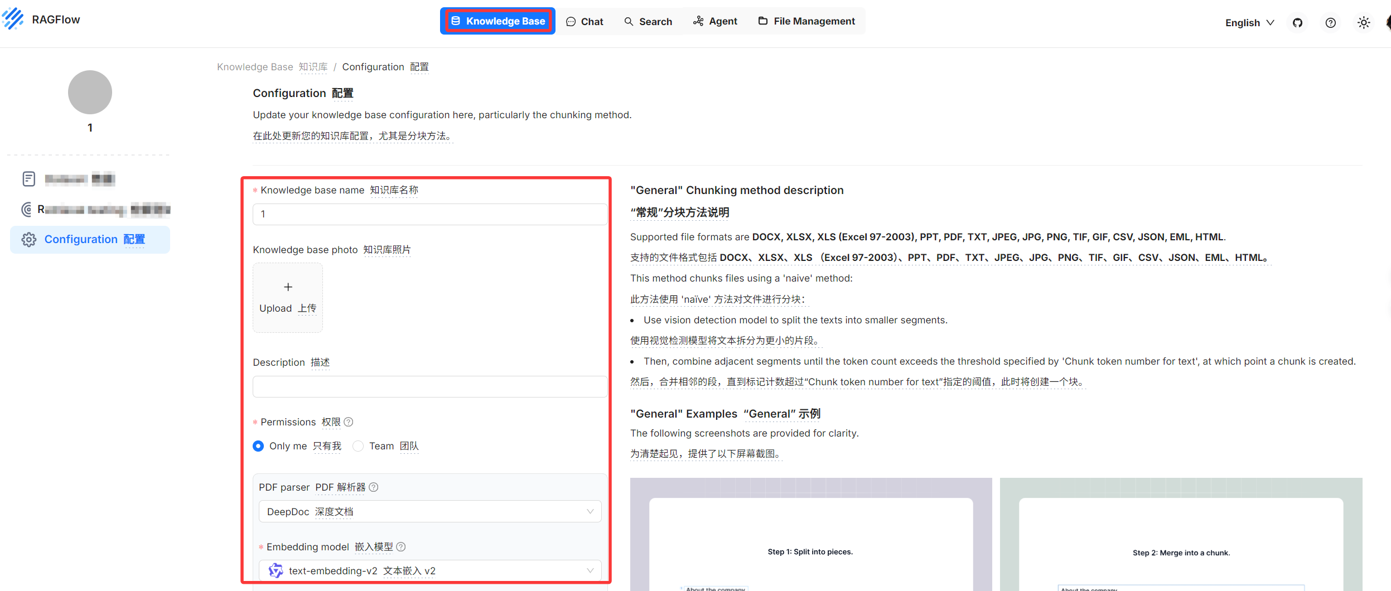The width and height of the screenshot is (1391, 591).
Task: Click the help question mark icon
Action: pyautogui.click(x=1330, y=23)
